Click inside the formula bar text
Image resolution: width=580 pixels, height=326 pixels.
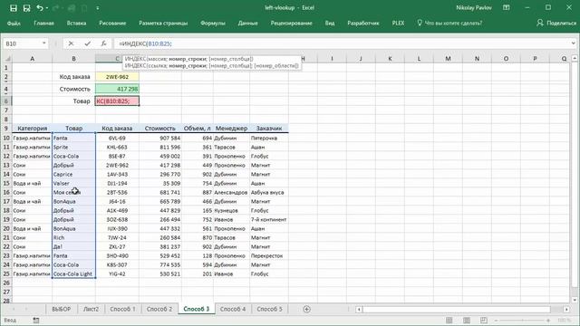click(145, 43)
